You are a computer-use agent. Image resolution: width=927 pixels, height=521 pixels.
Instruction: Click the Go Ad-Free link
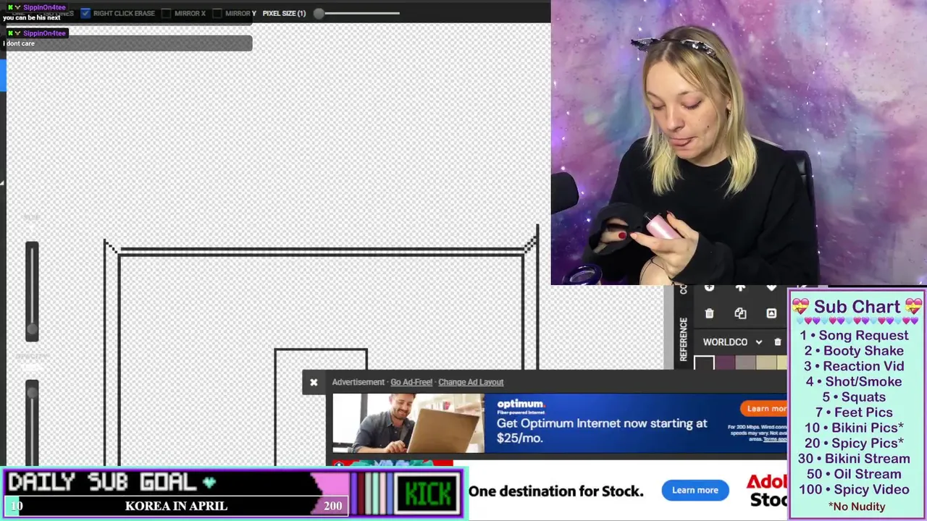tap(411, 382)
